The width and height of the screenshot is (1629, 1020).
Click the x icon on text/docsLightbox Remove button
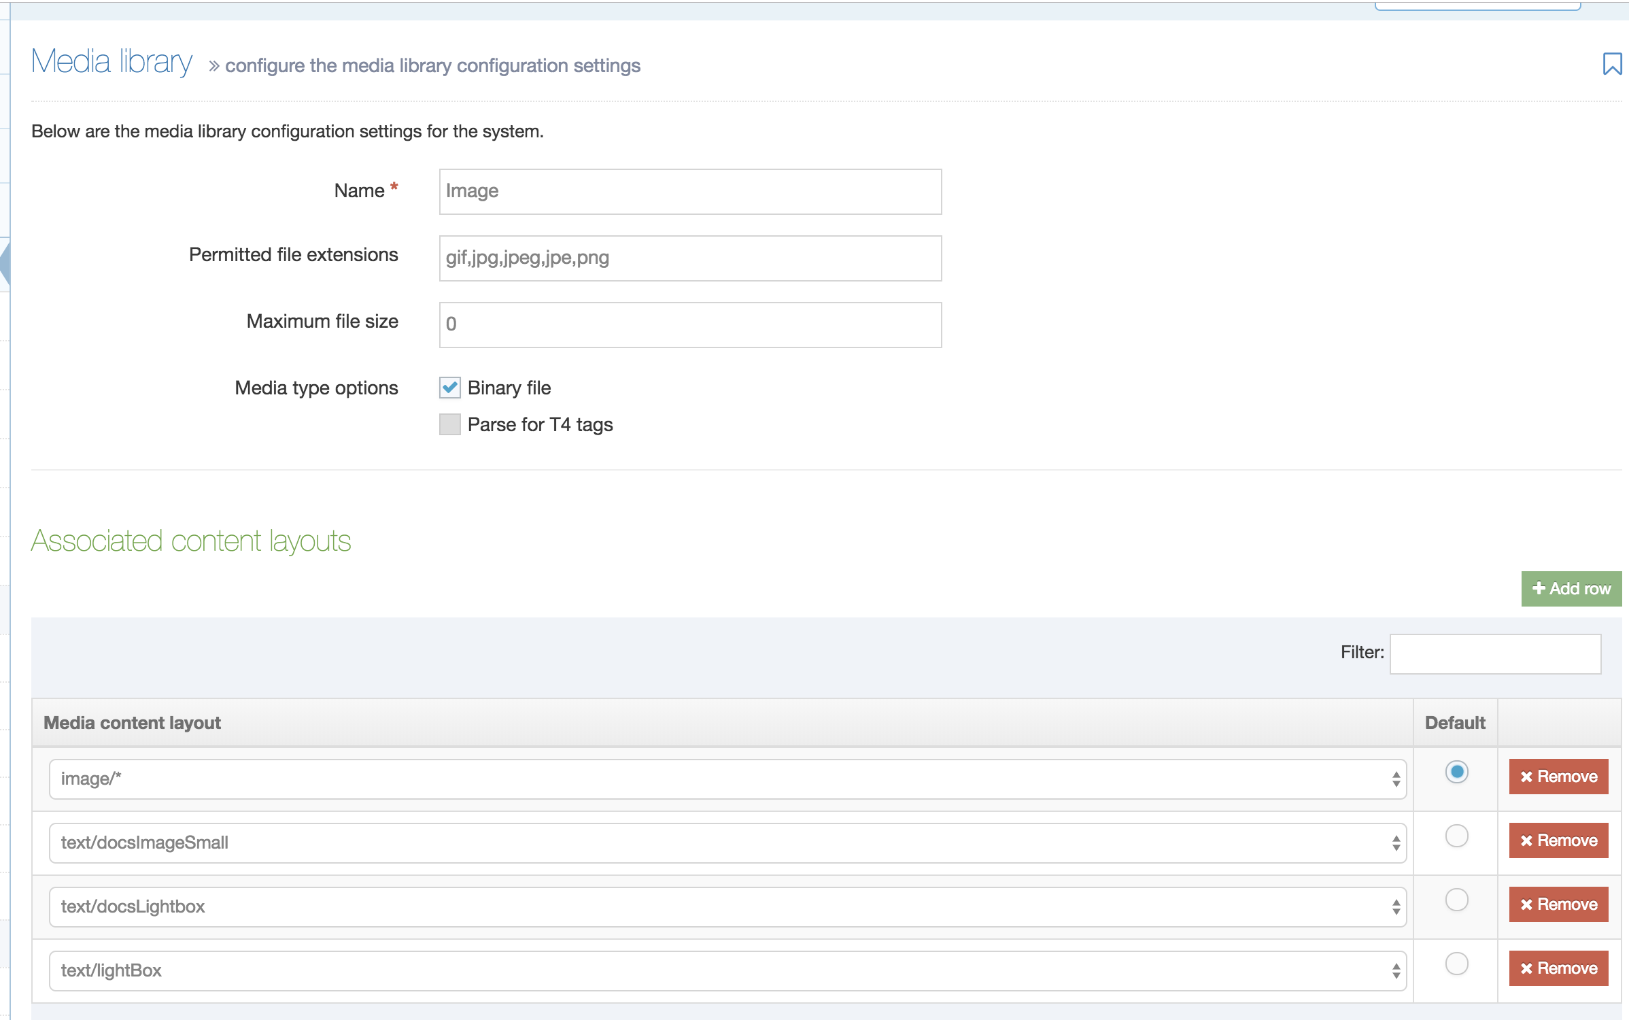1525,904
